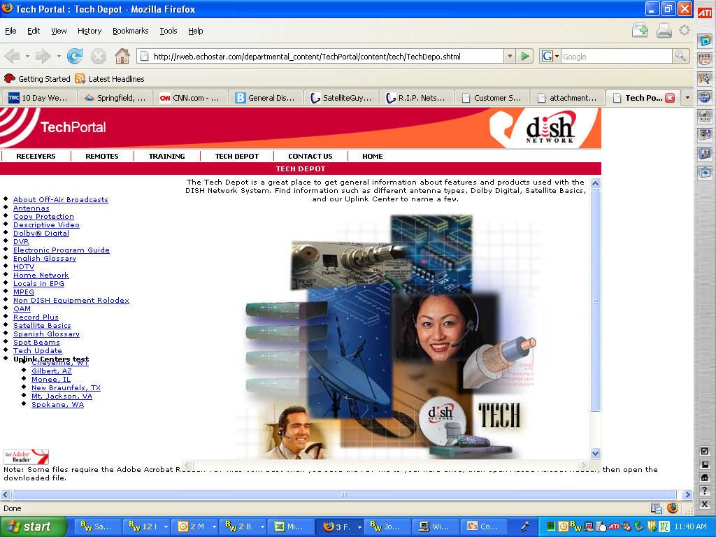The image size is (716, 537).
Task: Expand the '2 B.' taskbar group dropdown
Action: click(x=262, y=527)
